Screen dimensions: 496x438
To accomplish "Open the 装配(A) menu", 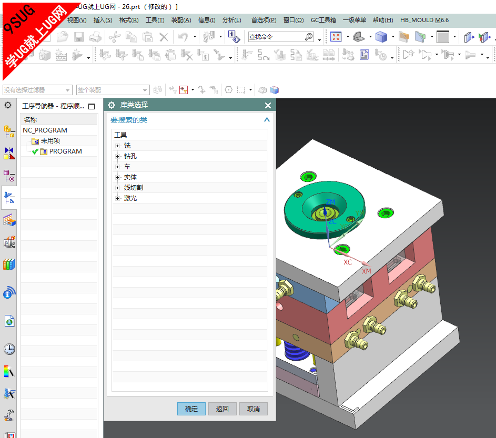I will 181,20.
